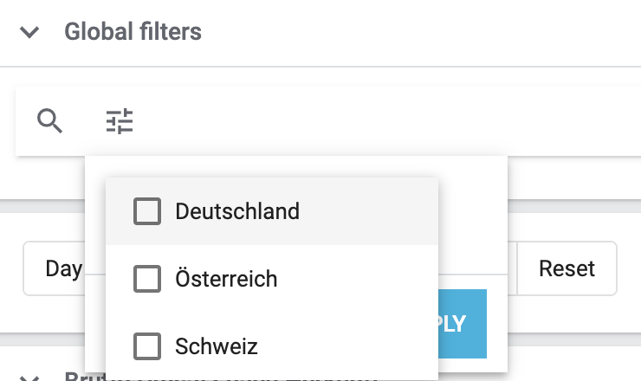
Task: Click the magnifying glass search icon
Action: 50,121
